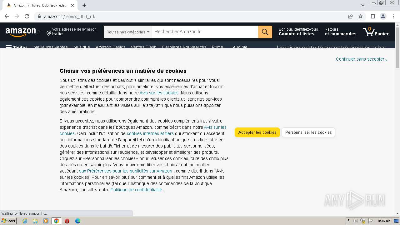Open the first Avis sur les cookies link

pyautogui.click(x=159, y=93)
